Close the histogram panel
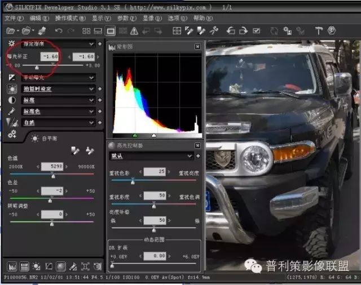Image resolution: width=361 pixels, height=285 pixels. point(197,47)
